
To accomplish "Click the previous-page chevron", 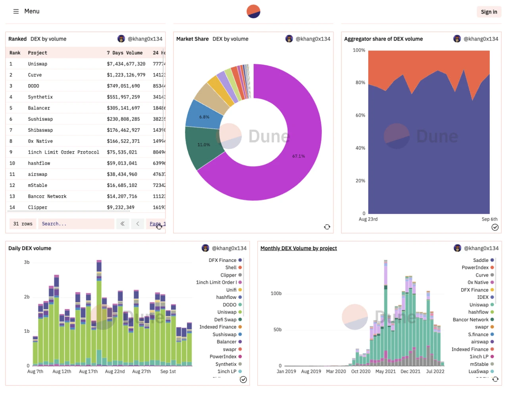I will tap(137, 223).
